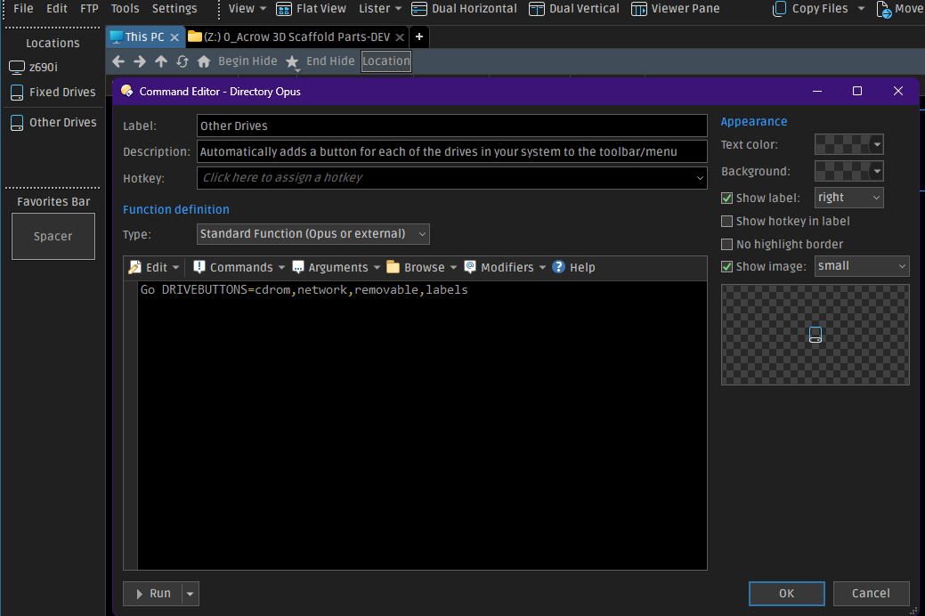Click the Hotkey assignment field
The image size is (925, 616).
pos(452,178)
